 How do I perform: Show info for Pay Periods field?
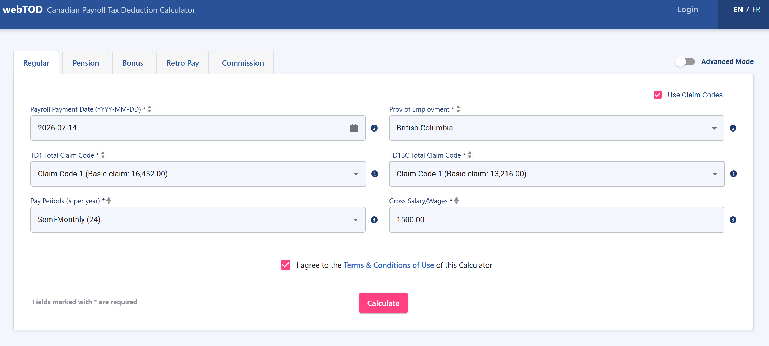tap(374, 220)
